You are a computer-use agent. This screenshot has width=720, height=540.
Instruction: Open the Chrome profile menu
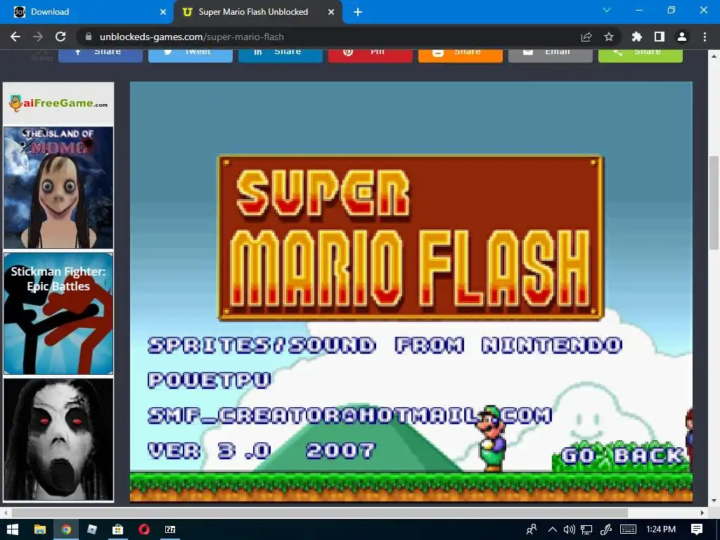click(682, 37)
